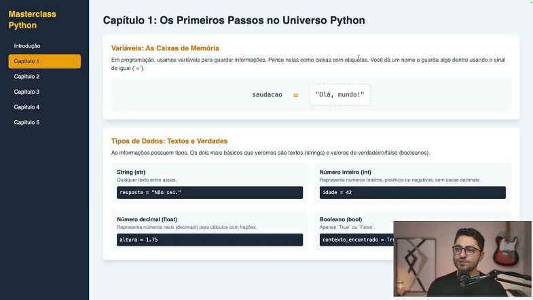Select the "Olá, mundo!" dashed value box
Viewport: 533px width, 300px height.
pyautogui.click(x=339, y=95)
